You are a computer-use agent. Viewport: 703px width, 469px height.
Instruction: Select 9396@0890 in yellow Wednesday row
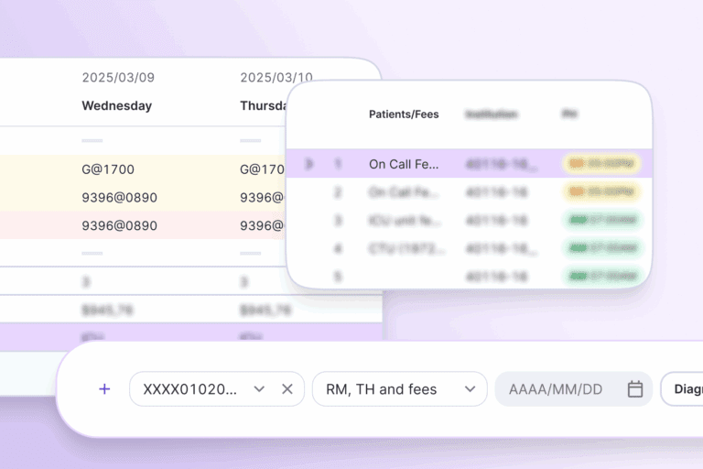coord(119,198)
